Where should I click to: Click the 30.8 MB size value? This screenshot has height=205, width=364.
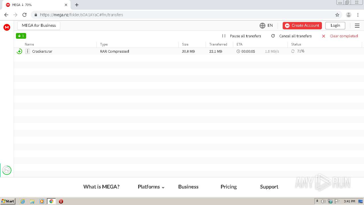click(188, 52)
